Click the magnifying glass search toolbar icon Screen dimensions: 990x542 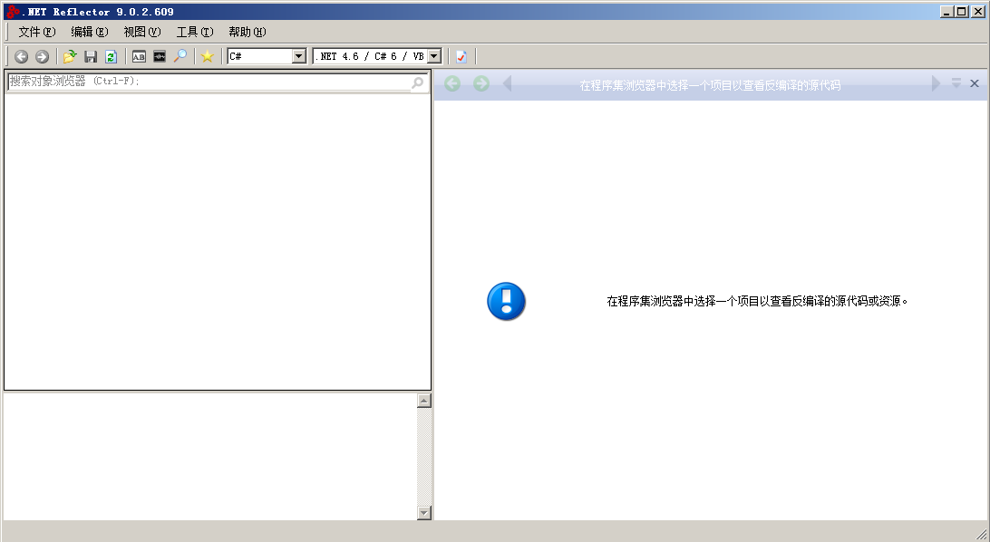point(180,56)
